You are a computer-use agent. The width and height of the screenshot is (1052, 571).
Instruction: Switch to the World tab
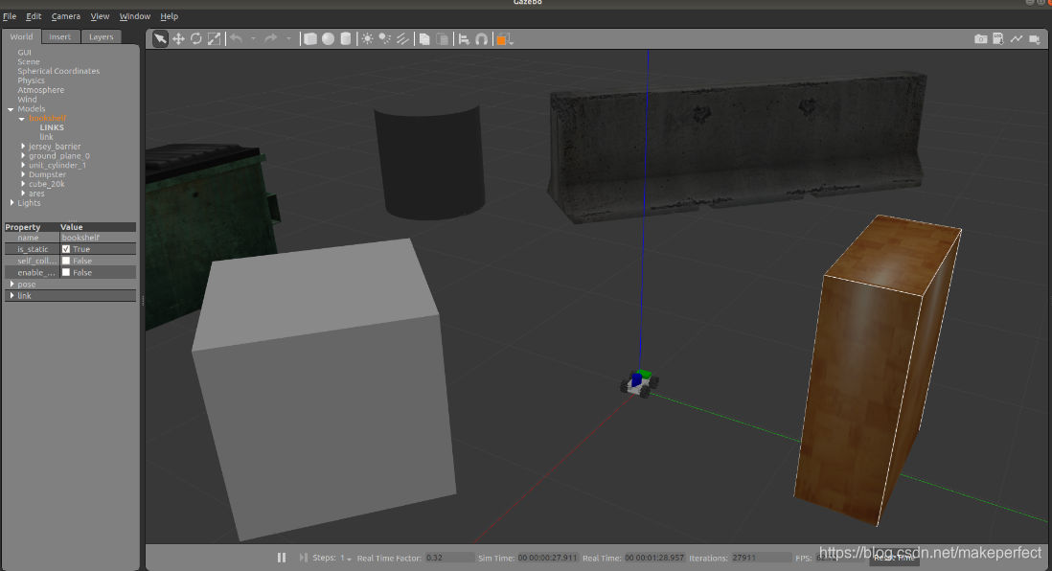coord(21,37)
